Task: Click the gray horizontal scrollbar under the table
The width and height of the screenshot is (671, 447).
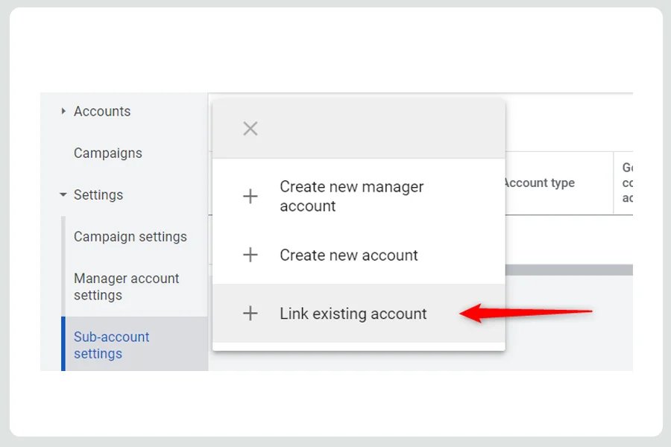Action: coord(569,270)
